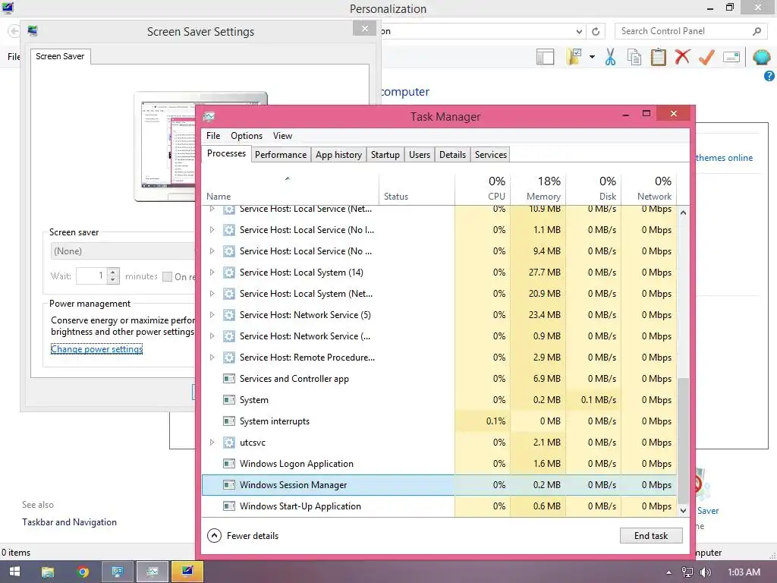Click the Services and Controller app icon
777x583 pixels.
click(x=229, y=379)
